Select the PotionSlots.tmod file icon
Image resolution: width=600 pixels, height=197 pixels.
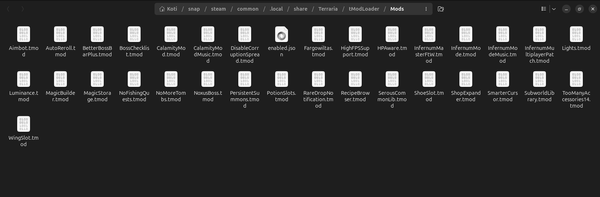(x=282, y=79)
